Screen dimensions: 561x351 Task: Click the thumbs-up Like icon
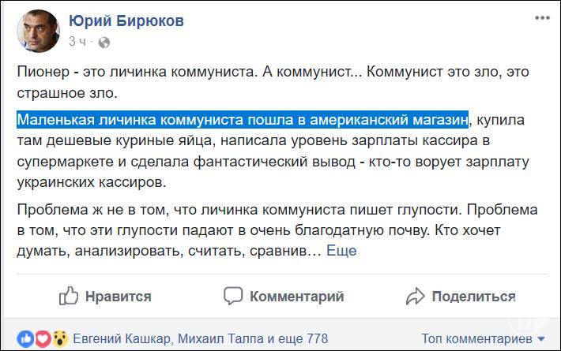[70, 296]
